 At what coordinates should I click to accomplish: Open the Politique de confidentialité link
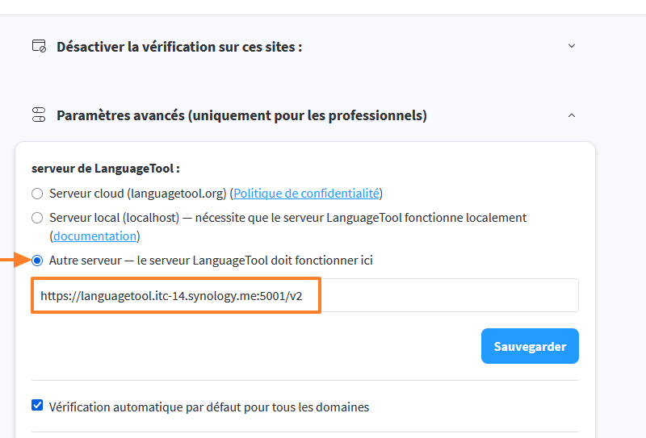point(307,194)
